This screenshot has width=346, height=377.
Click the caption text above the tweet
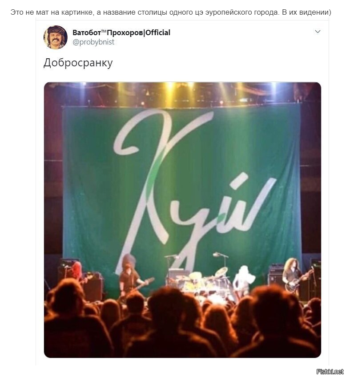coord(171,12)
